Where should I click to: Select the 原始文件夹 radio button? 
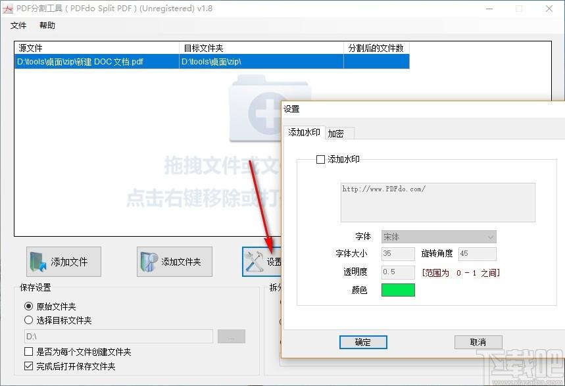click(x=29, y=306)
